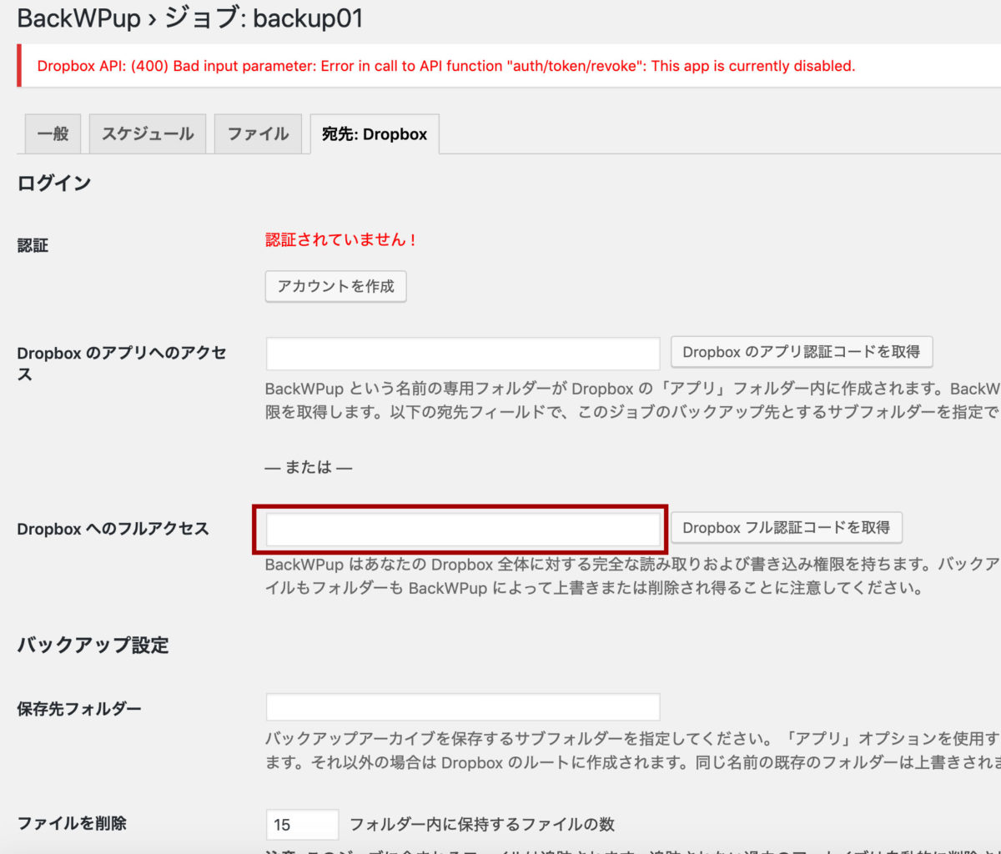Select the ファイル tab
Image resolution: width=1001 pixels, height=854 pixels.
(x=258, y=133)
